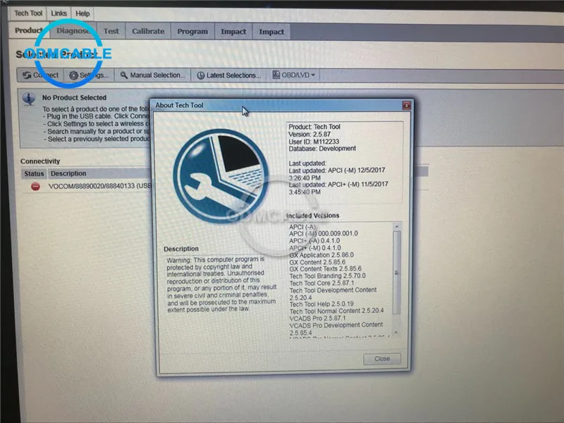Click the OBD/LVD toolbar icon
This screenshot has width=564, height=423.
[x=276, y=75]
